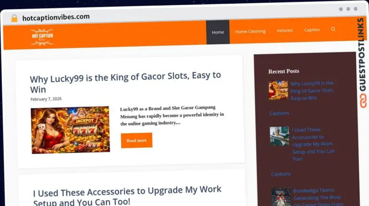This screenshot has height=206, width=369.
Task: Click the GuestPostLinks chain logo icon
Action: [x=363, y=101]
